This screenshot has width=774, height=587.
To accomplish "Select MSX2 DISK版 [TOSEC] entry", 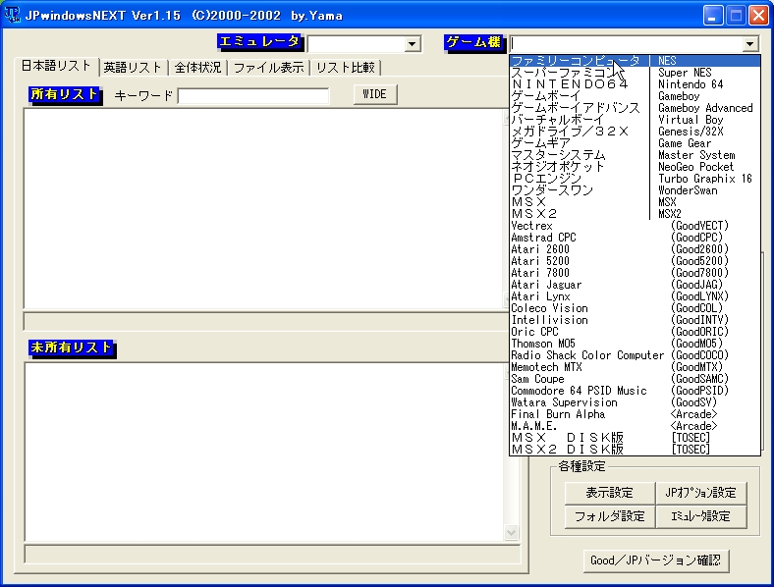I will click(635, 450).
